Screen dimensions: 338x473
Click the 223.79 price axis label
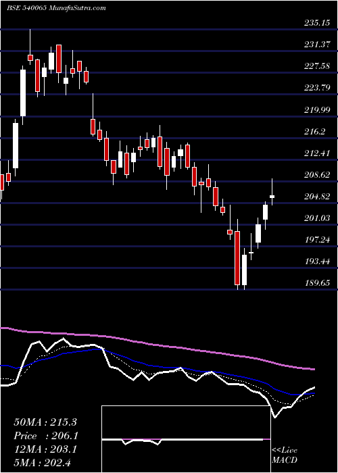coord(317,88)
